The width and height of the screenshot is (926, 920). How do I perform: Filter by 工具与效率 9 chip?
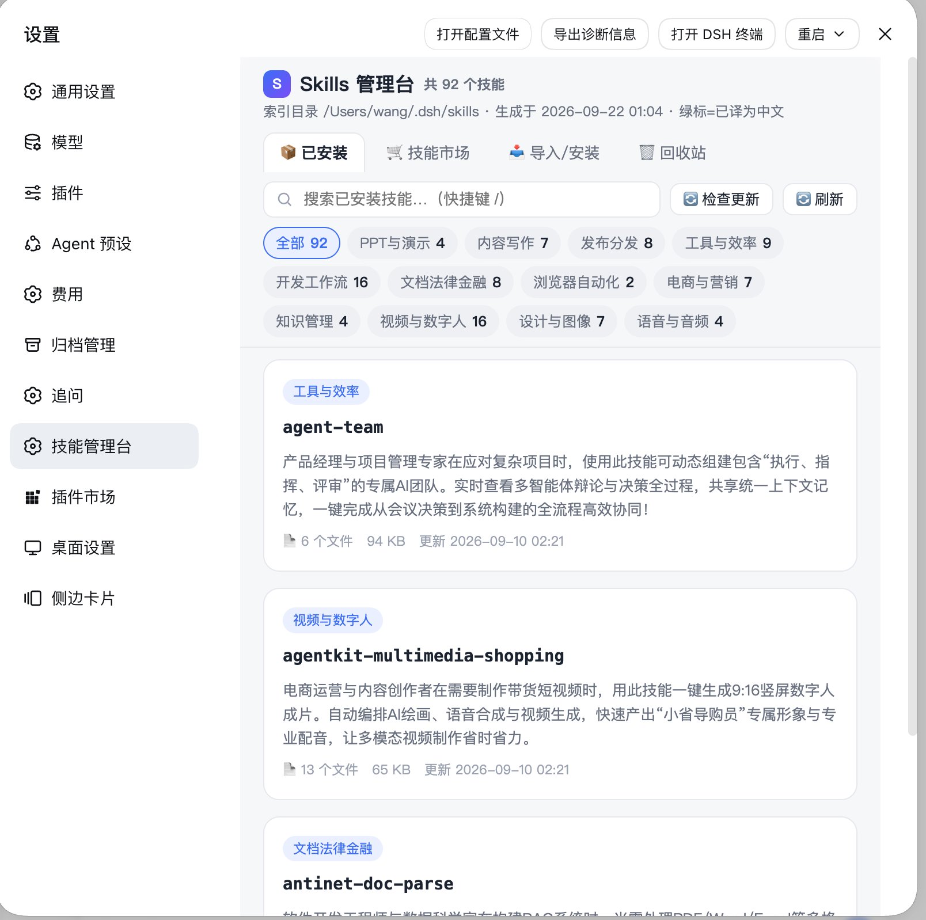tap(728, 243)
